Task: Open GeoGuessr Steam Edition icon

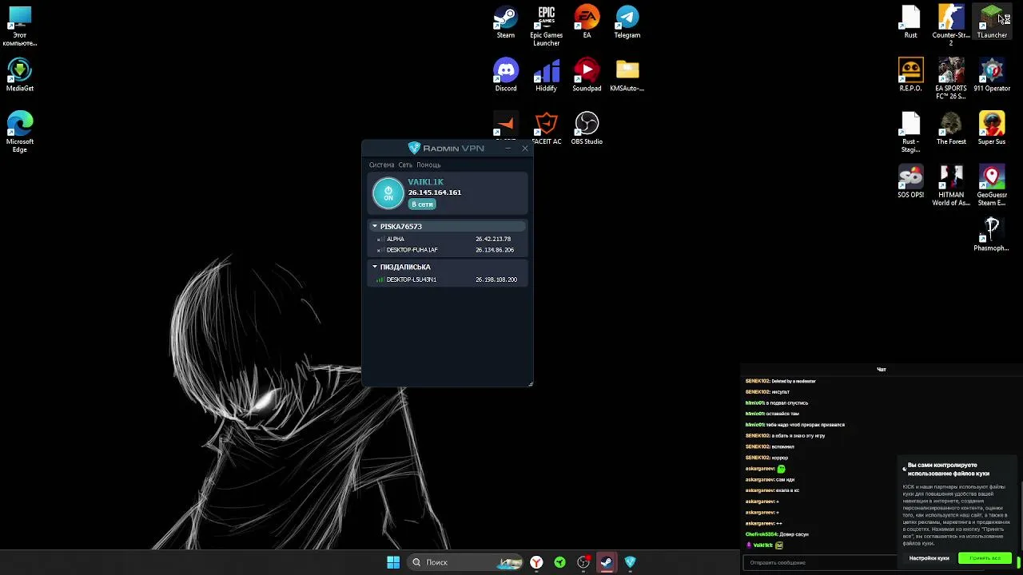Action: 992,185
